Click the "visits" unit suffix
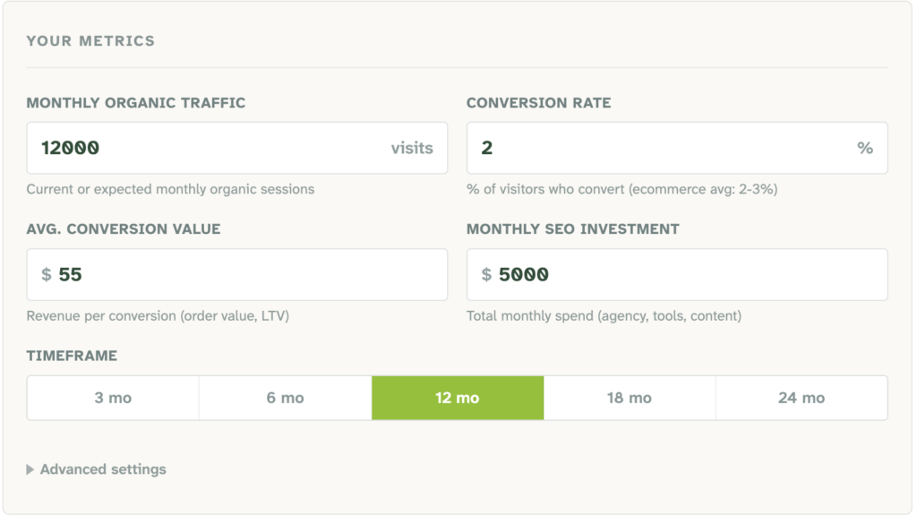The width and height of the screenshot is (917, 516). [412, 148]
